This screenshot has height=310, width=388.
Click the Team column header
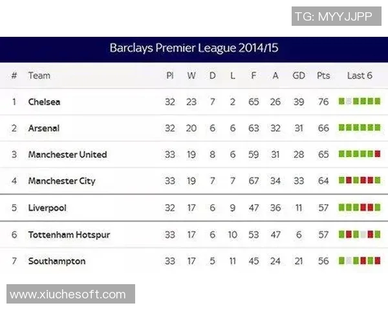[x=39, y=76]
